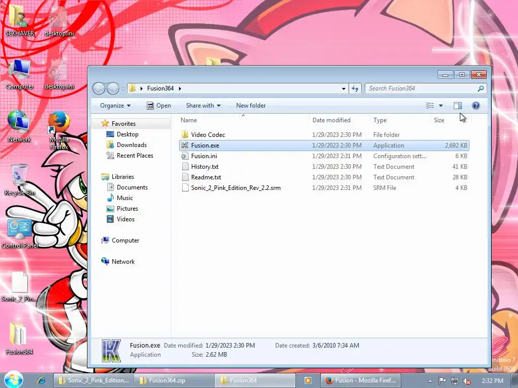Select the Fusion364 folder on desktop
The height and width of the screenshot is (388, 518).
[19, 338]
